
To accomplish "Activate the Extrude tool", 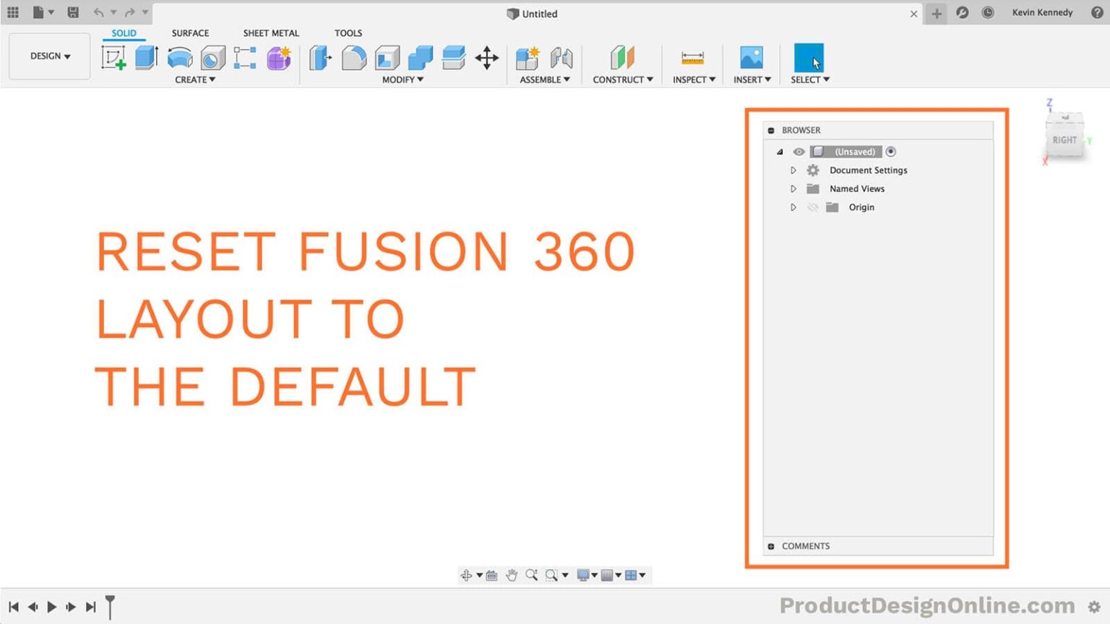I will (146, 56).
